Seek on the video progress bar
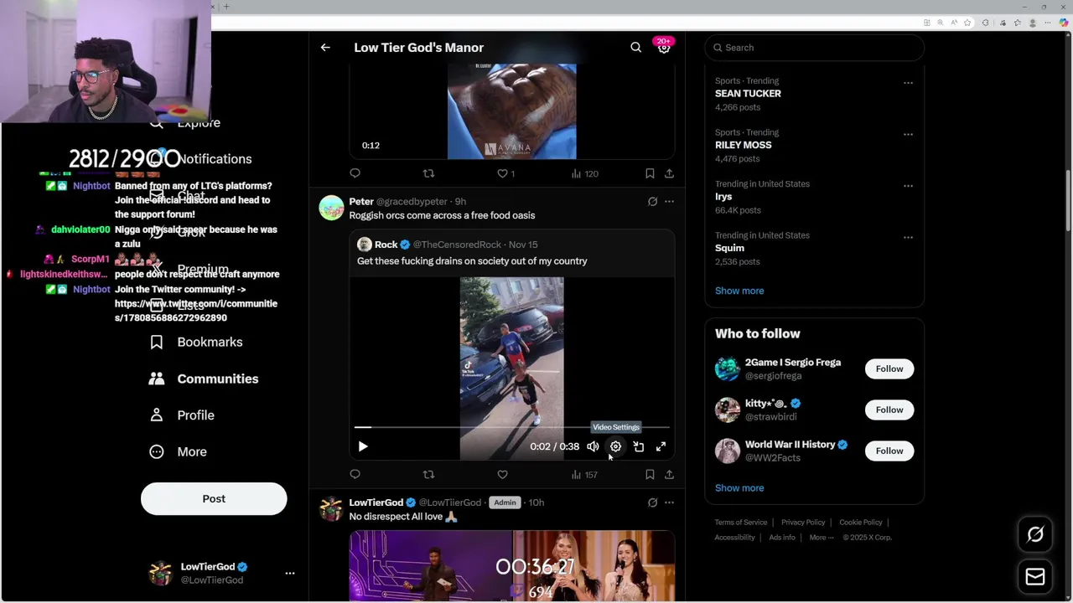Viewport: 1073px width, 603px height. tap(511, 427)
